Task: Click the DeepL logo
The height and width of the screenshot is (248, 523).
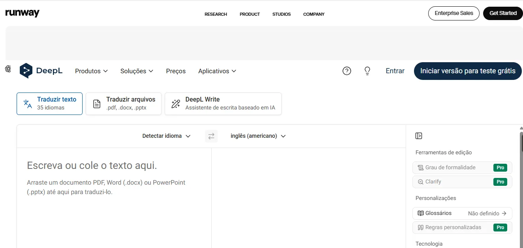Action: pos(41,71)
